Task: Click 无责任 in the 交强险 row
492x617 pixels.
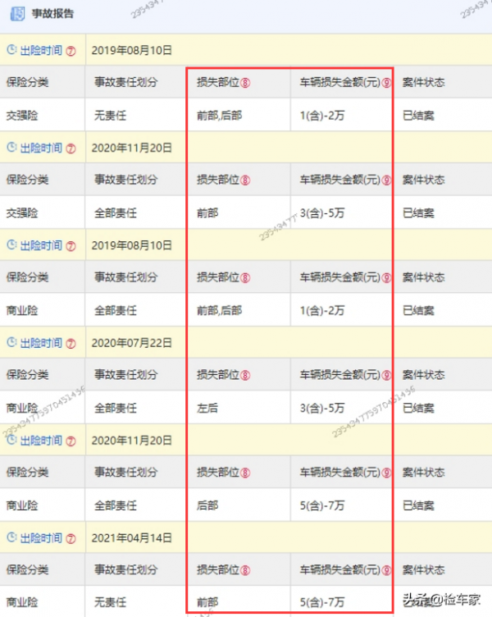Action: pyautogui.click(x=110, y=116)
